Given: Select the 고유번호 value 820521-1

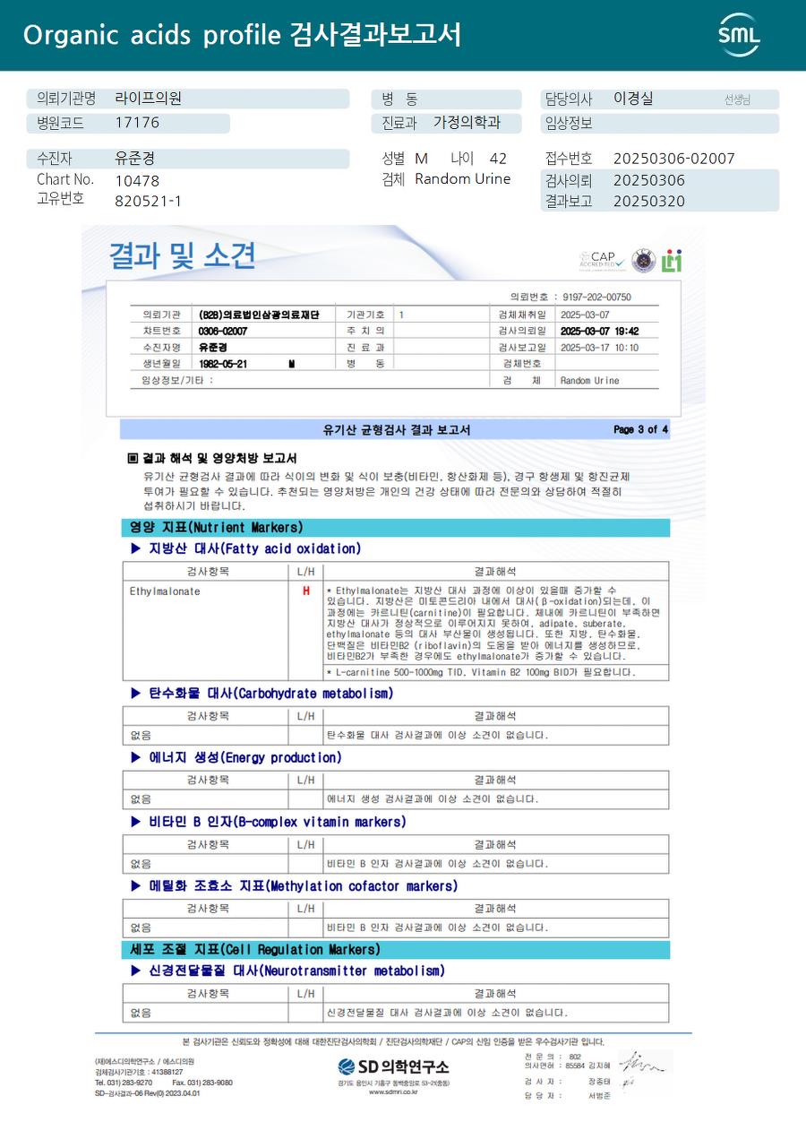Looking at the screenshot, I should [149, 201].
